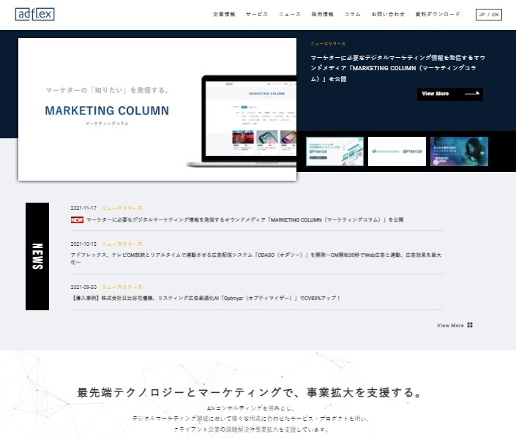Image resolution: width=516 pixels, height=439 pixels.
Task: Click the vertical NEWS label block
Action: coord(37,256)
